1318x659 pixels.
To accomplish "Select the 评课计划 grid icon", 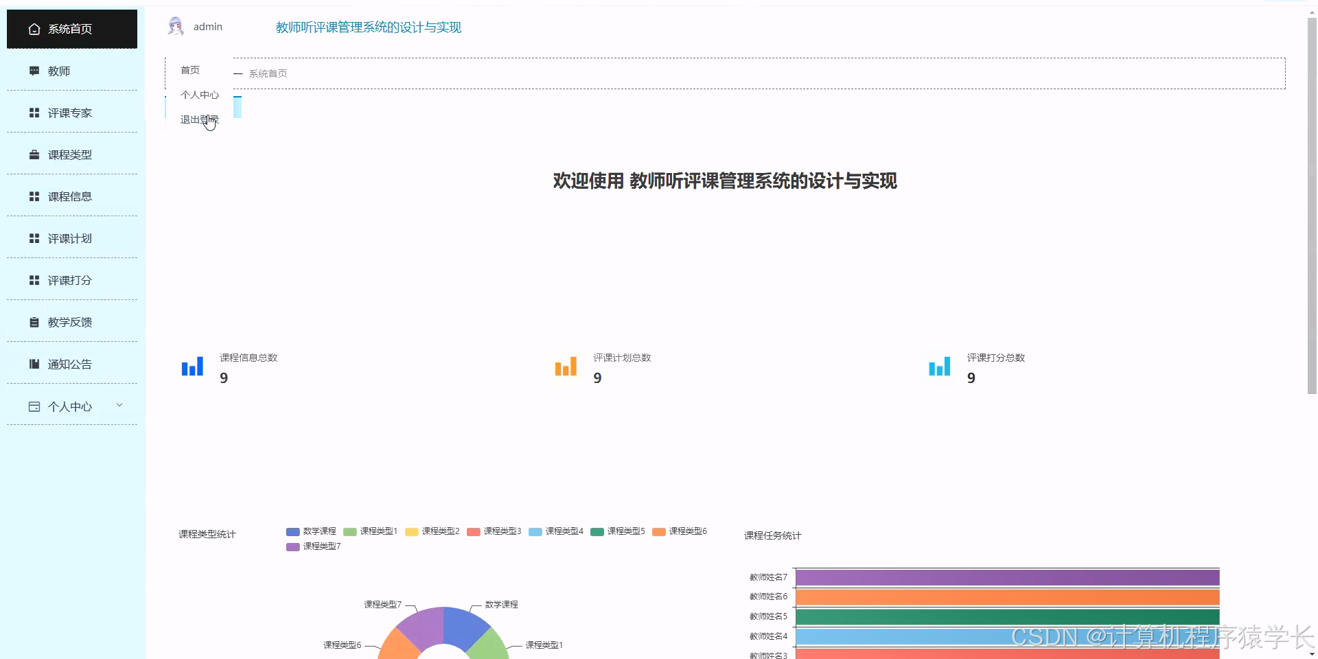I will (x=34, y=238).
